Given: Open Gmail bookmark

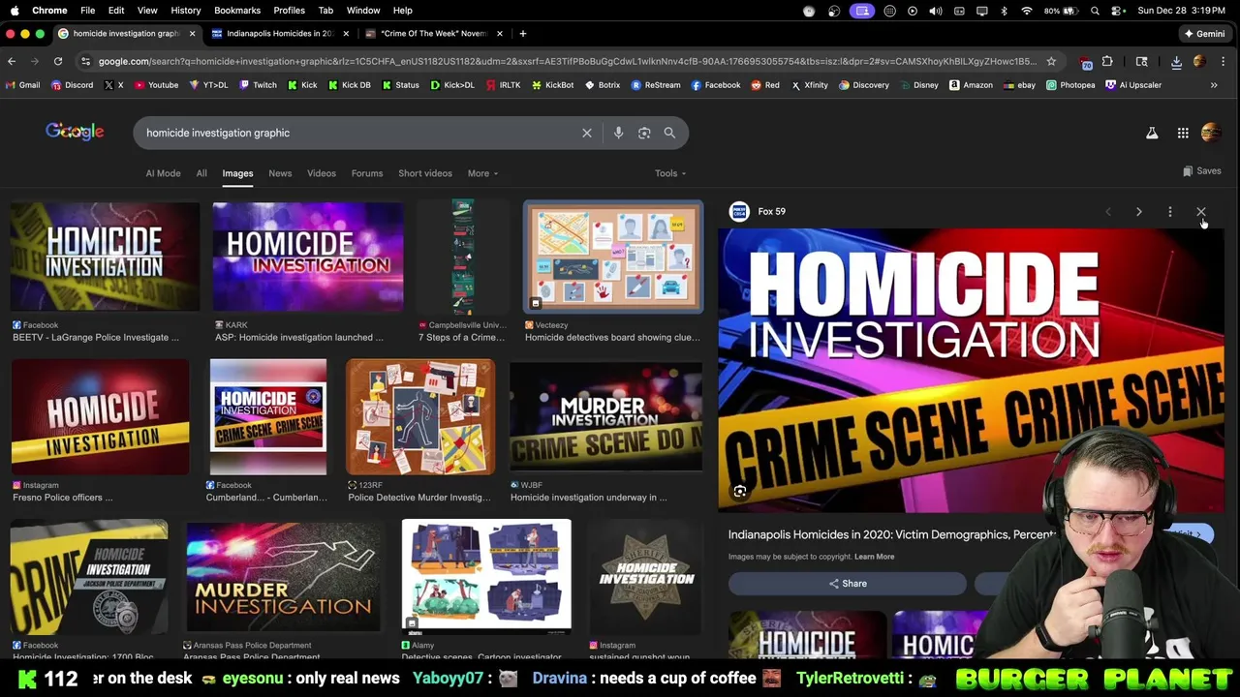Looking at the screenshot, I should [x=22, y=85].
